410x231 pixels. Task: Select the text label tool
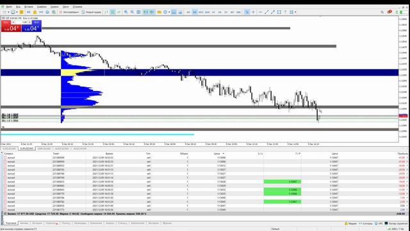[285, 12]
